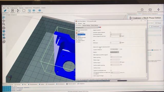164x92 pixels.
Task: Click the Slic3r settings vertical scrollbar
Action: pos(147,51)
